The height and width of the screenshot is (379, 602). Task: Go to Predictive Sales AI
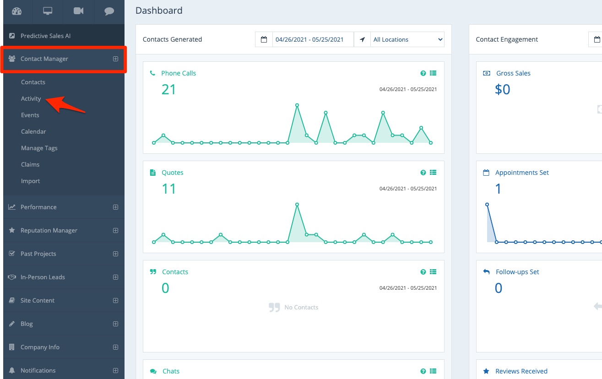tap(45, 36)
